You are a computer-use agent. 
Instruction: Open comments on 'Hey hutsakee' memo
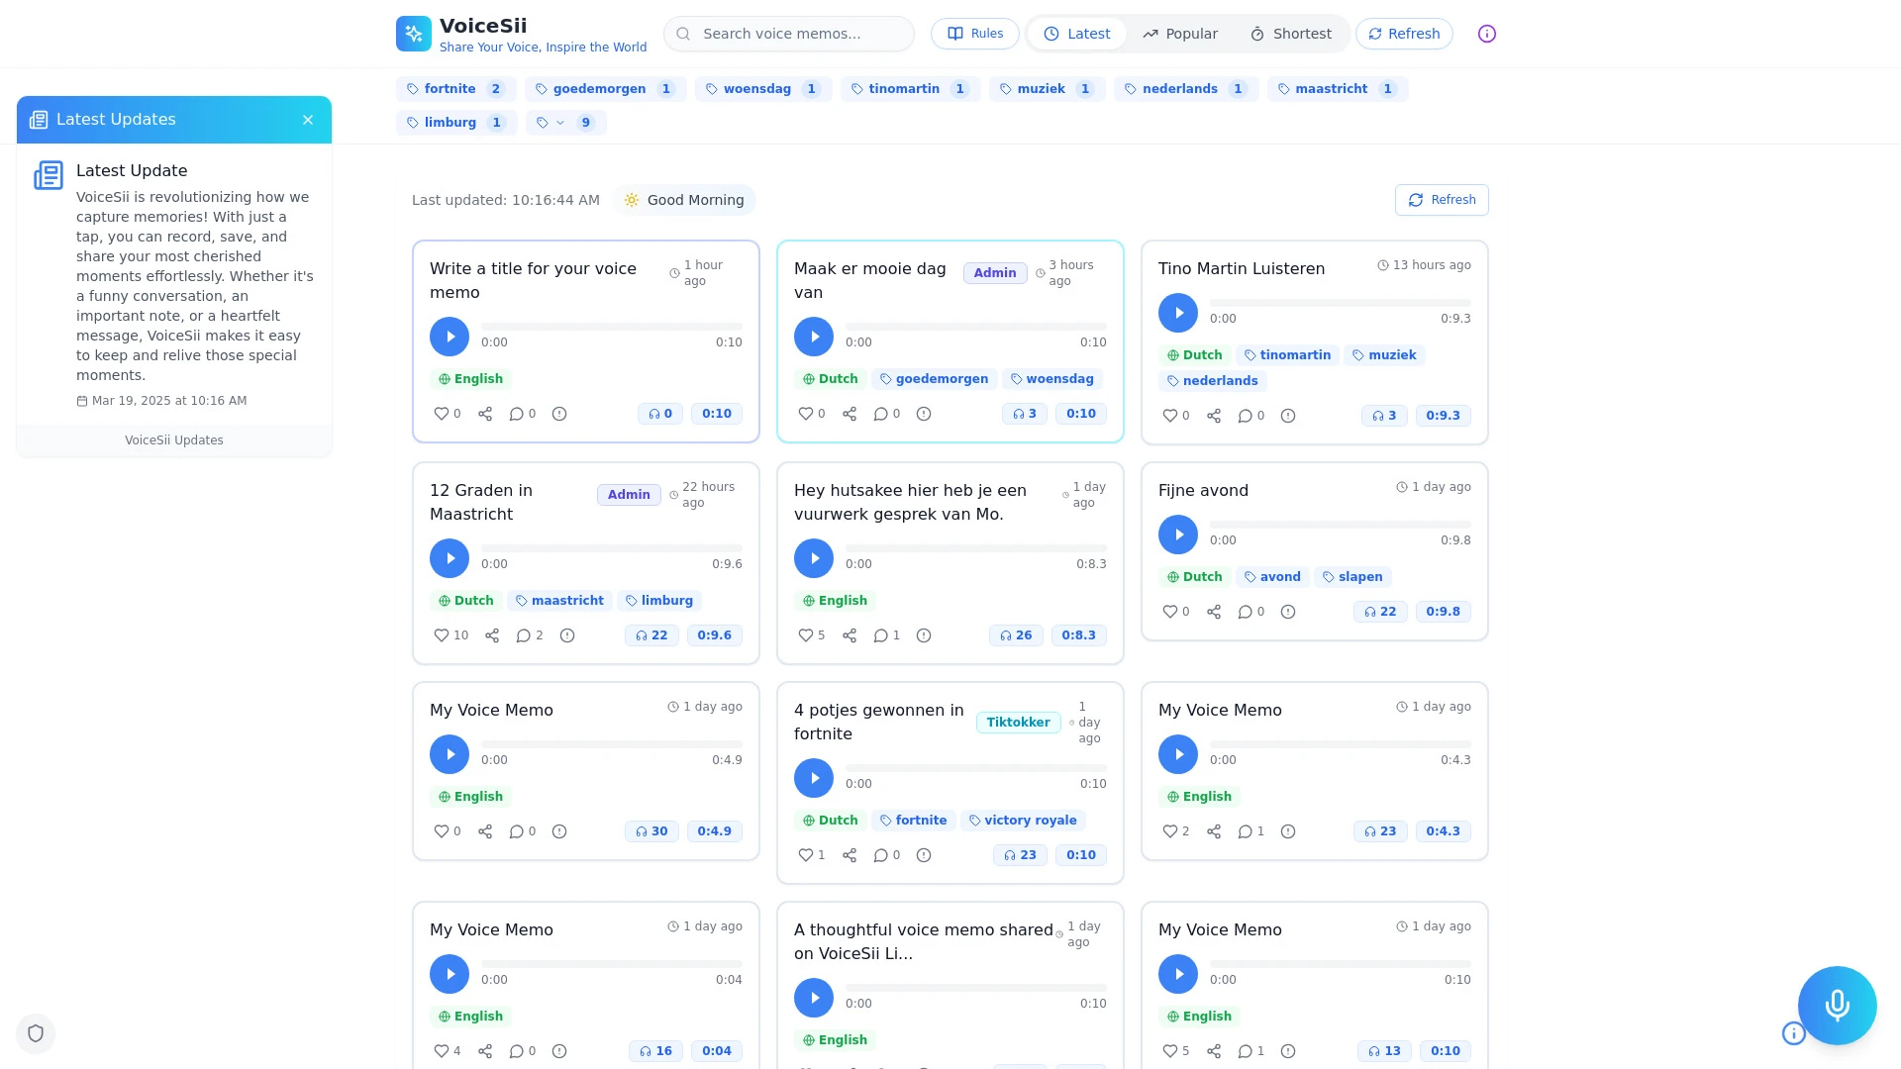pyautogui.click(x=882, y=635)
